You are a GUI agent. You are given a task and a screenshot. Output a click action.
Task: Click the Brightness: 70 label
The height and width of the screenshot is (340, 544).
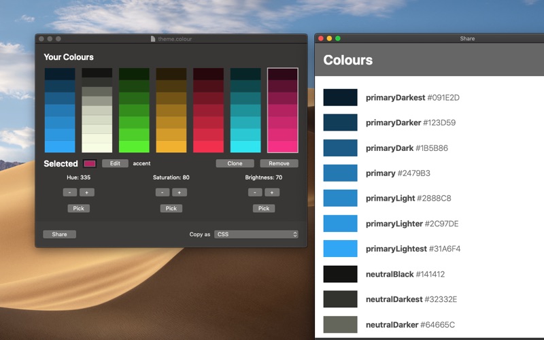pos(264,177)
